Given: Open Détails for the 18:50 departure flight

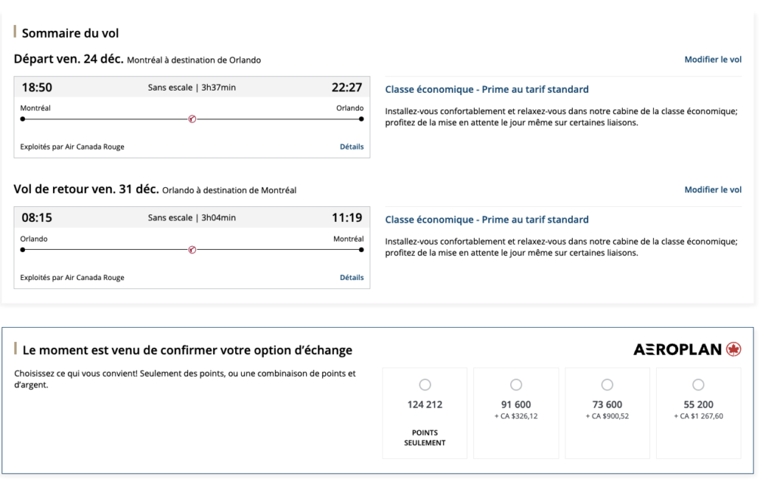Looking at the screenshot, I should coord(351,146).
